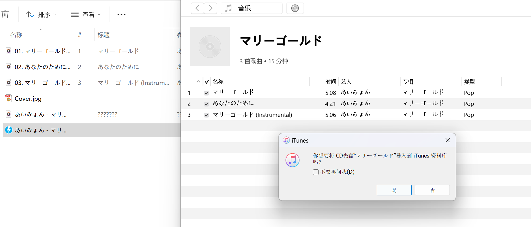This screenshot has height=227, width=531.
Task: Click the iTunes logo in dialog title
Action: (x=286, y=140)
